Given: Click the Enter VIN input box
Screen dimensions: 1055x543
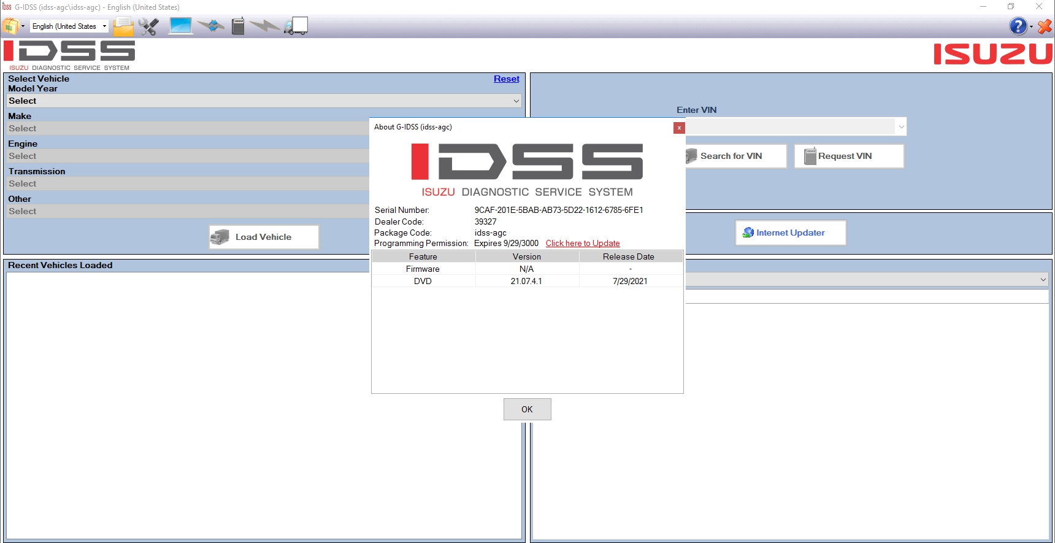Looking at the screenshot, I should pyautogui.click(x=790, y=126).
